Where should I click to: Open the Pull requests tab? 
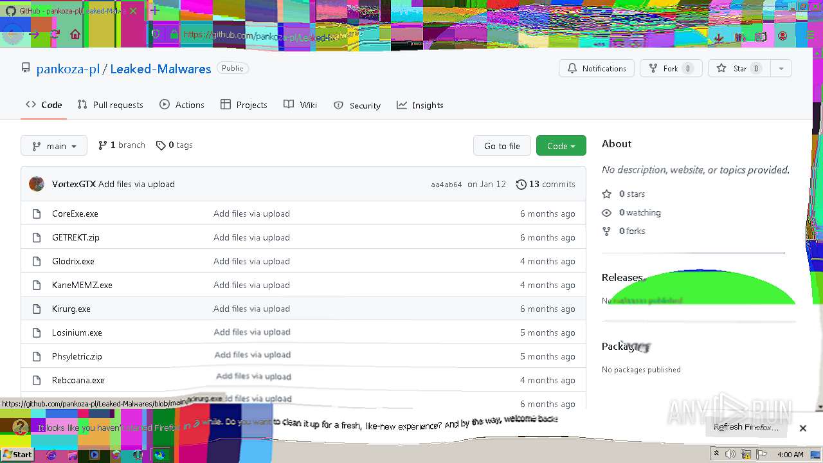(110, 105)
